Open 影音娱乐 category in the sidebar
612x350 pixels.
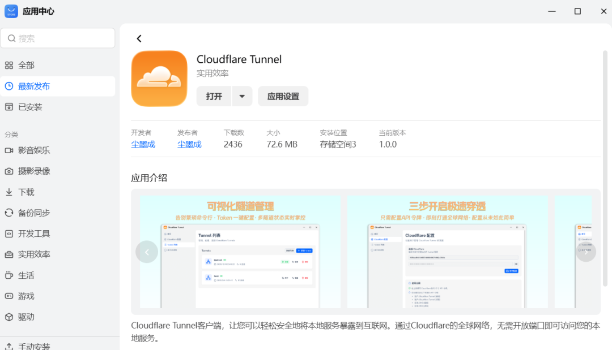(34, 150)
